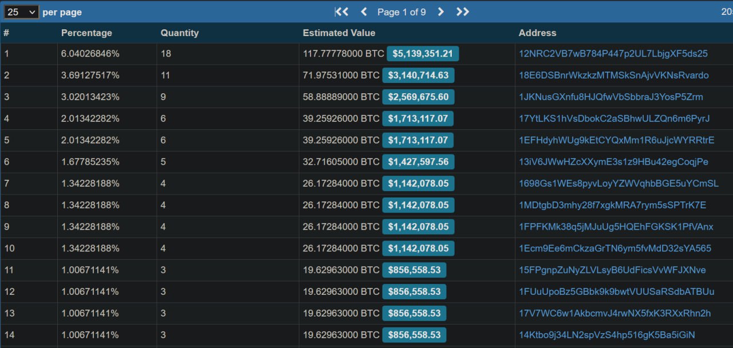Open the 25 per page dropdown
This screenshot has width=733, height=348.
(22, 11)
